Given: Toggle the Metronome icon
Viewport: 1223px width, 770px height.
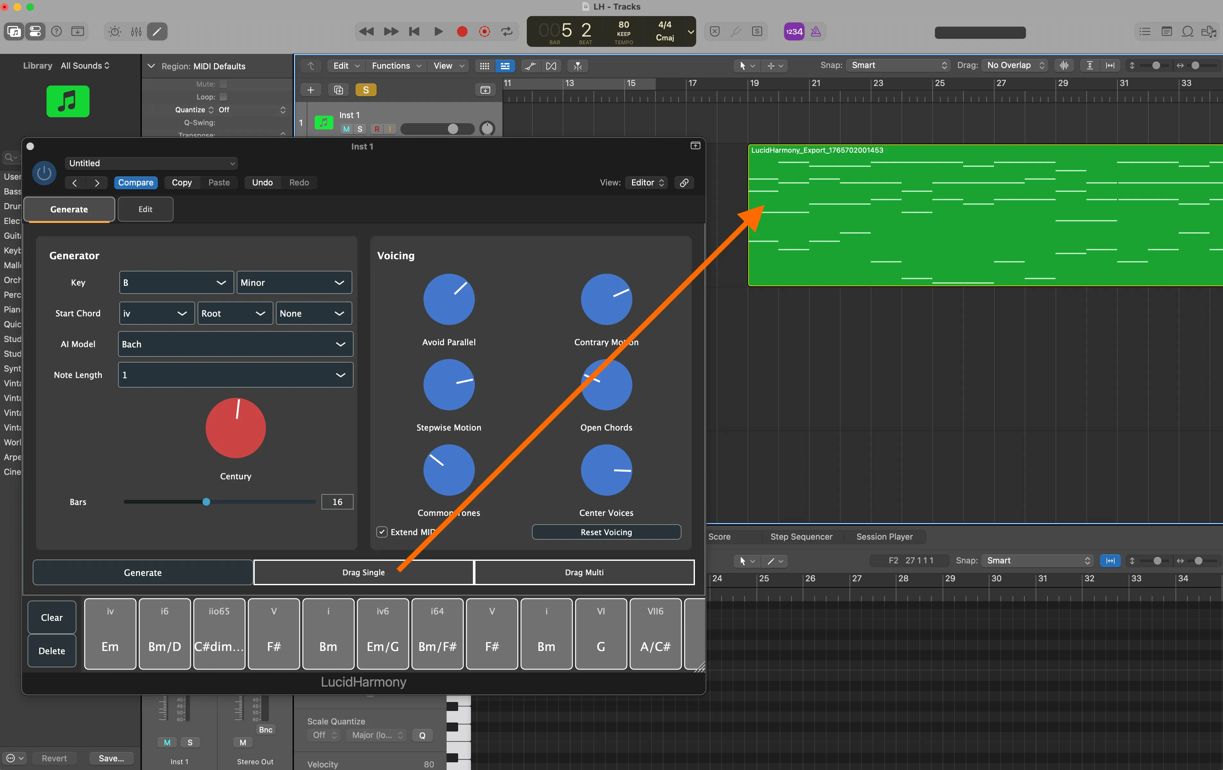Looking at the screenshot, I should point(816,31).
